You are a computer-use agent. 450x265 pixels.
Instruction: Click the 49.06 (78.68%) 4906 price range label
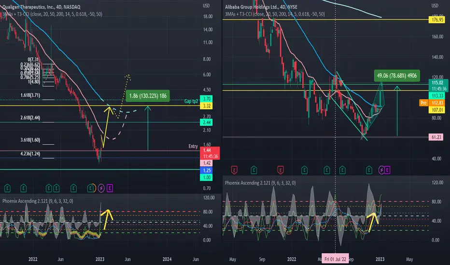pyautogui.click(x=397, y=76)
